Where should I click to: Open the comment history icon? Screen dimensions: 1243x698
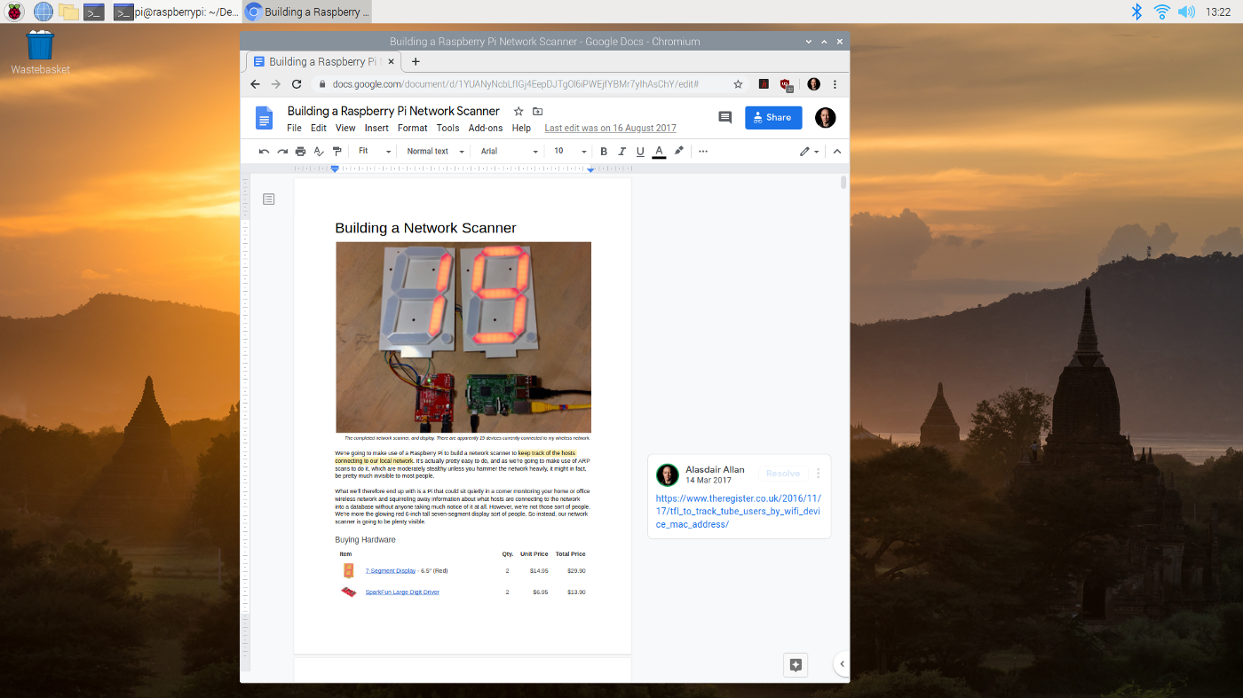724,118
